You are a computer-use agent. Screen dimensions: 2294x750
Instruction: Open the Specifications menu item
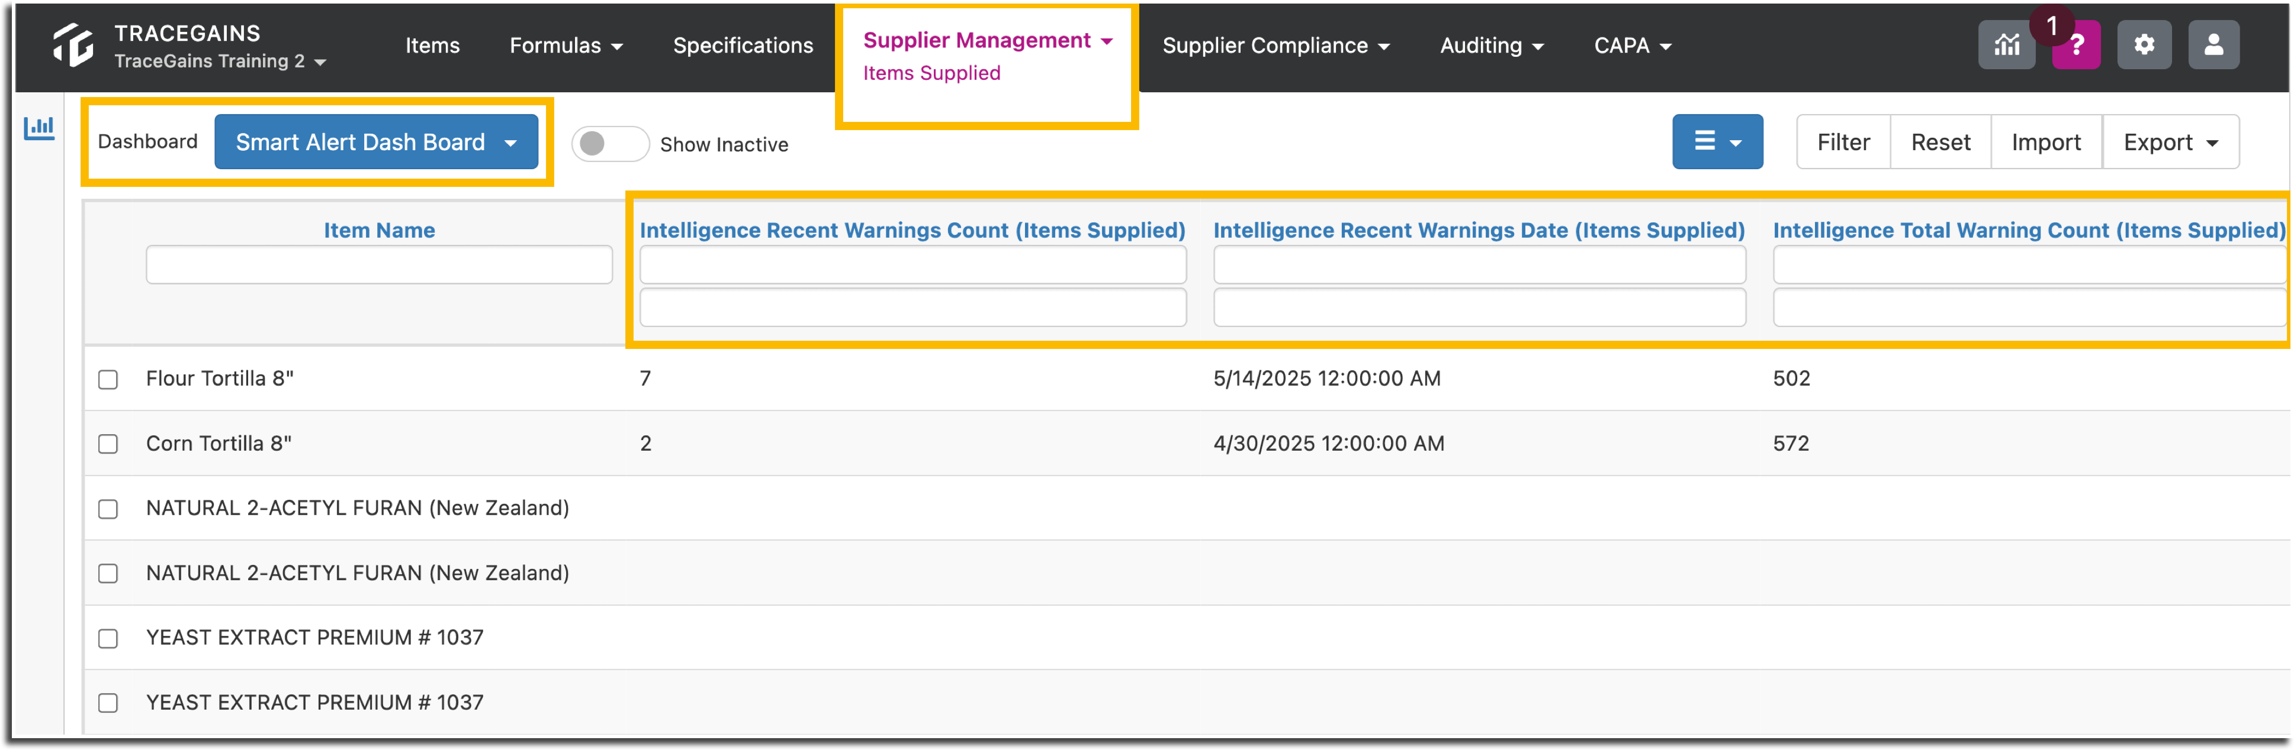tap(743, 46)
